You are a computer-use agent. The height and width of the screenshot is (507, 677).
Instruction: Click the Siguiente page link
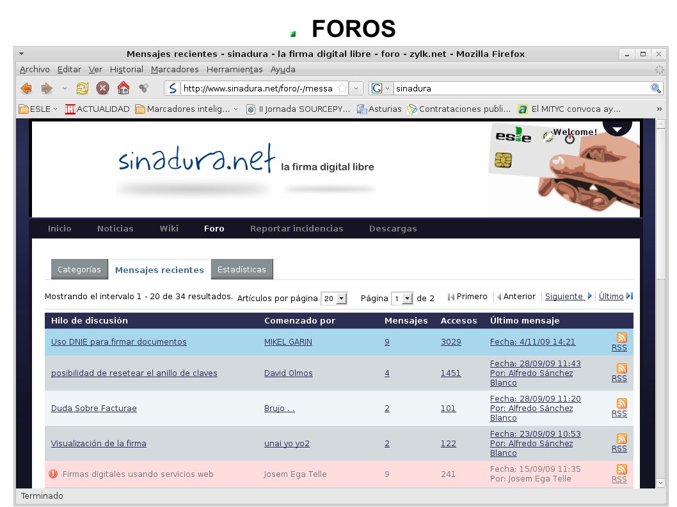click(564, 297)
